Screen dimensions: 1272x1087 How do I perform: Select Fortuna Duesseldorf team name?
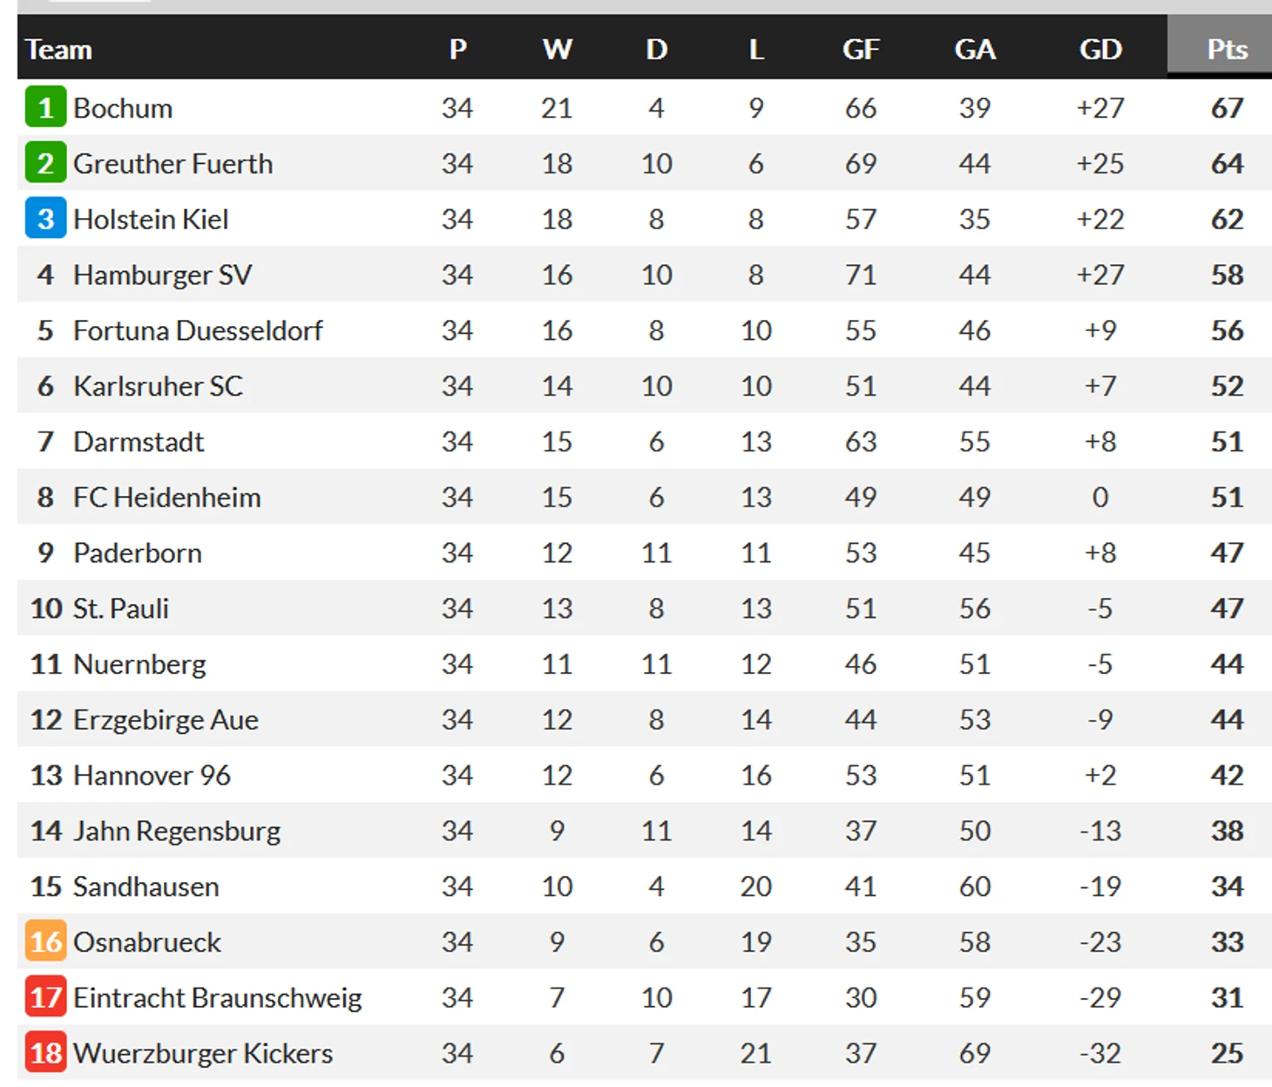point(198,331)
